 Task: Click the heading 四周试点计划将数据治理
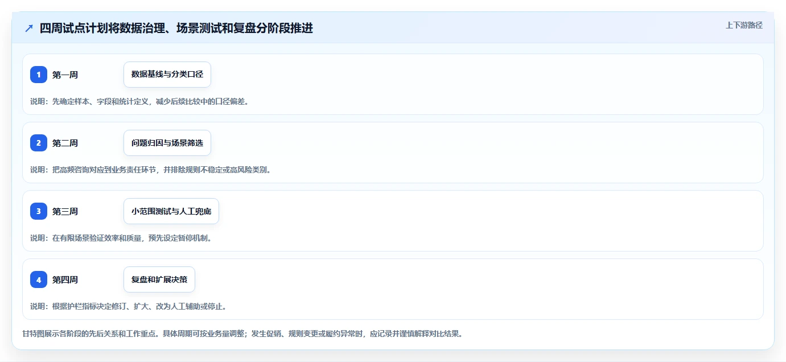[102, 28]
